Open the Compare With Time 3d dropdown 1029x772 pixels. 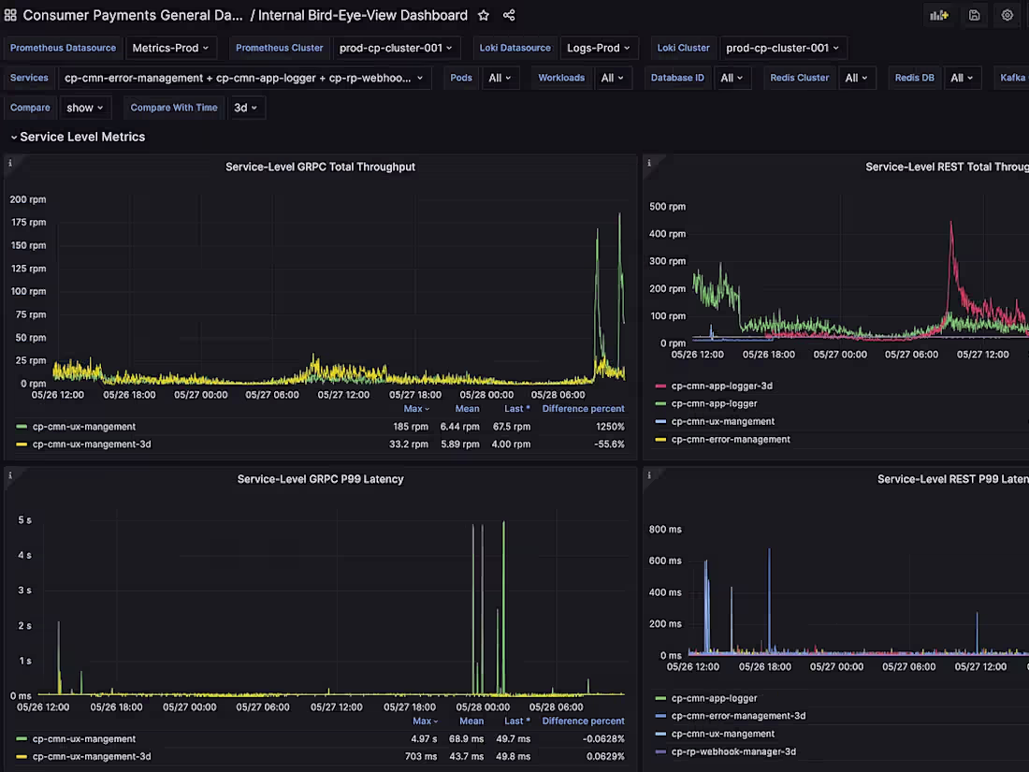pyautogui.click(x=246, y=107)
